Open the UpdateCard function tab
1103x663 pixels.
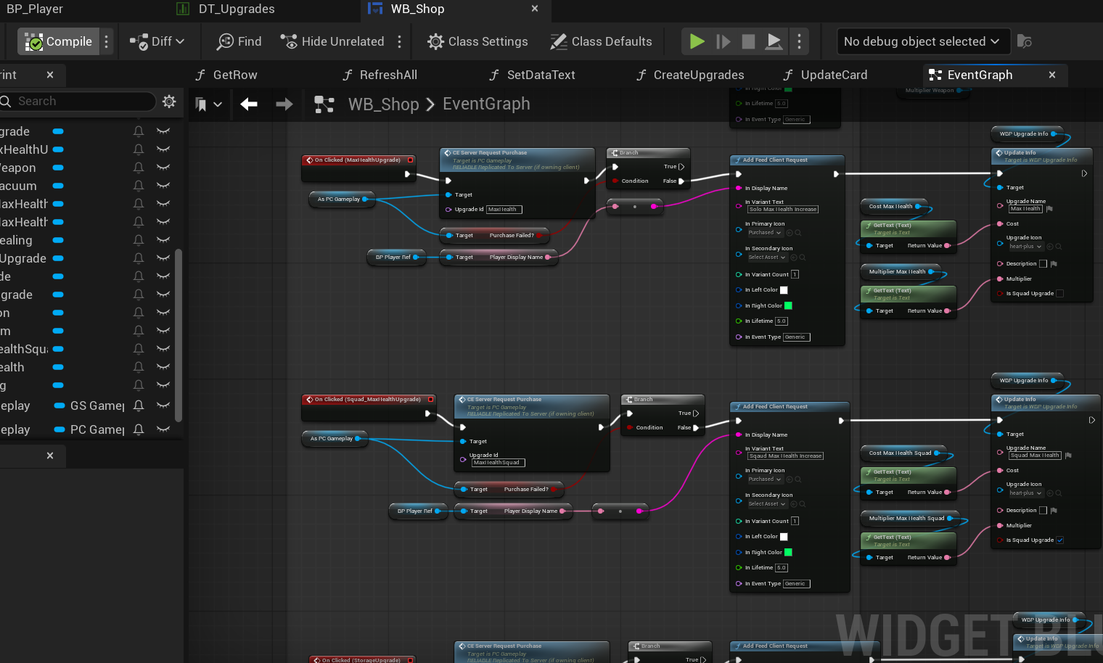point(826,75)
